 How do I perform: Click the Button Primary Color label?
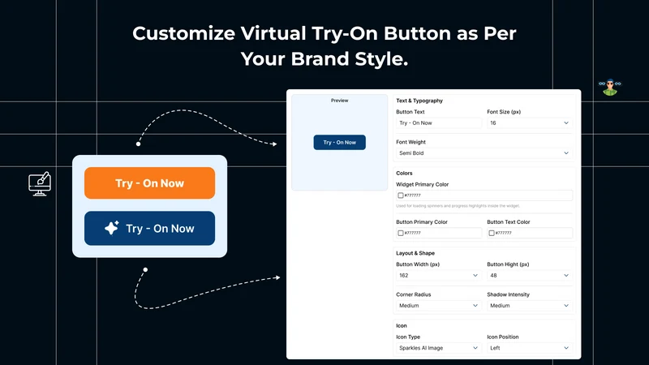coord(422,221)
